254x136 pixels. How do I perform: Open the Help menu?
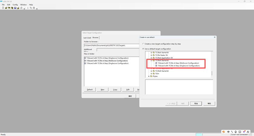[x=31, y=5]
